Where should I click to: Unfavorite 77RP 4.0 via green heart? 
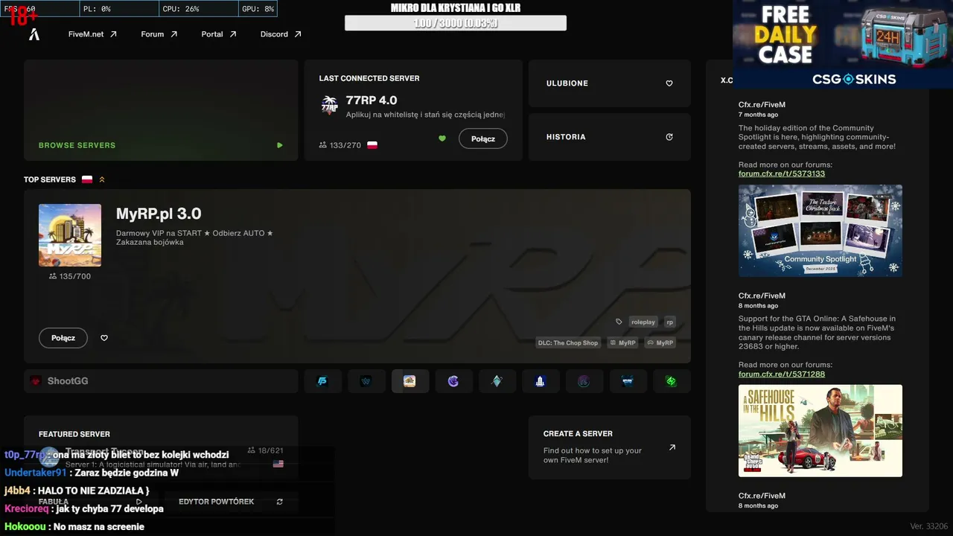442,138
